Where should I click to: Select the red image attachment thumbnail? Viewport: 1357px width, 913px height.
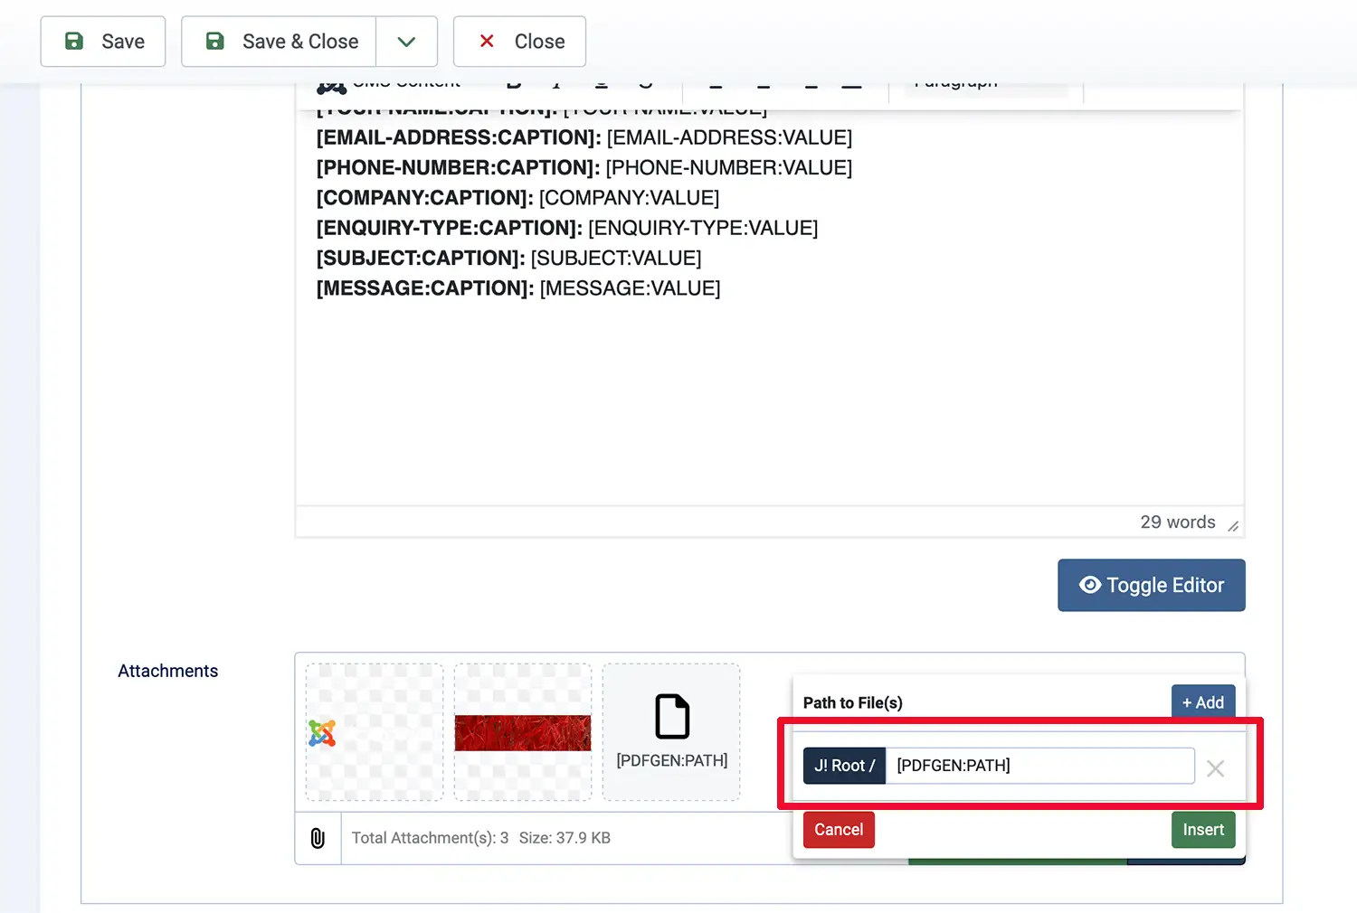(x=523, y=732)
